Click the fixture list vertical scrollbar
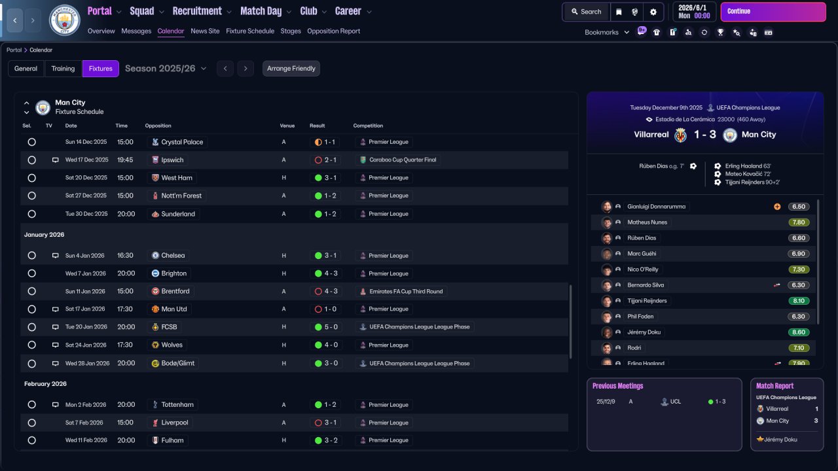838x471 pixels. [x=572, y=321]
